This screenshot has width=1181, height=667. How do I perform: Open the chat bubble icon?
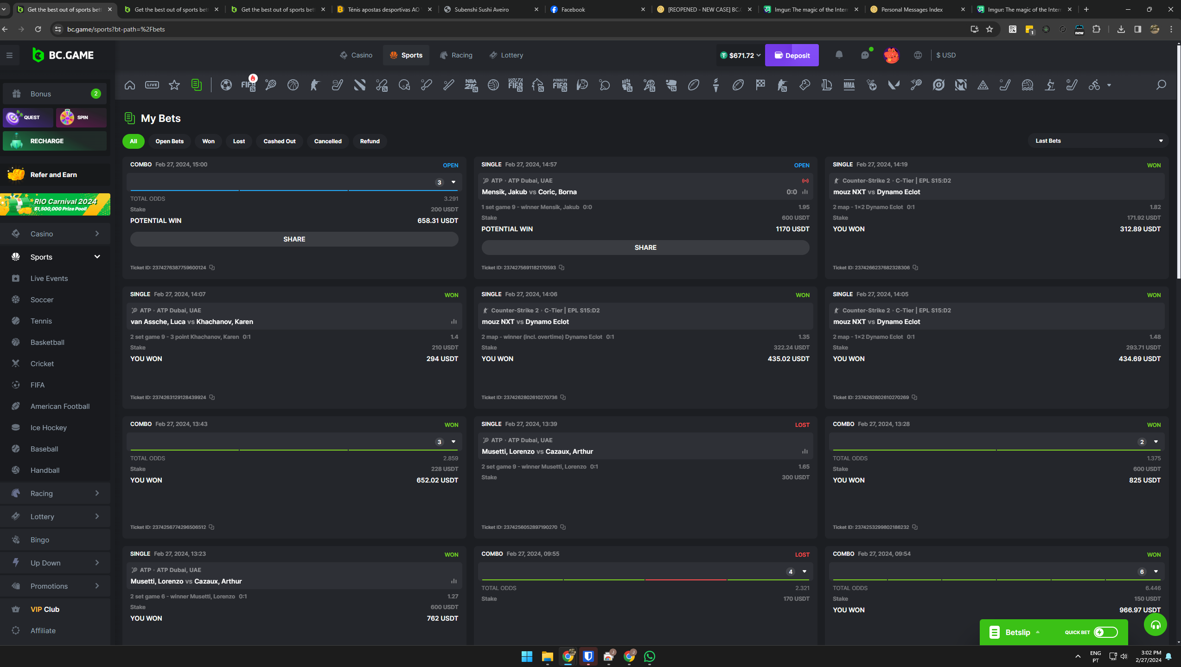click(x=865, y=55)
